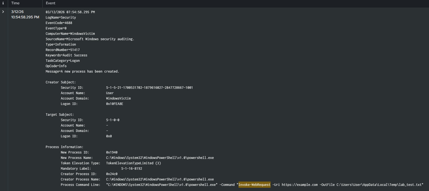429x191 pixels.
Task: Click the TaskCategory=Logon text
Action: tap(63, 61)
